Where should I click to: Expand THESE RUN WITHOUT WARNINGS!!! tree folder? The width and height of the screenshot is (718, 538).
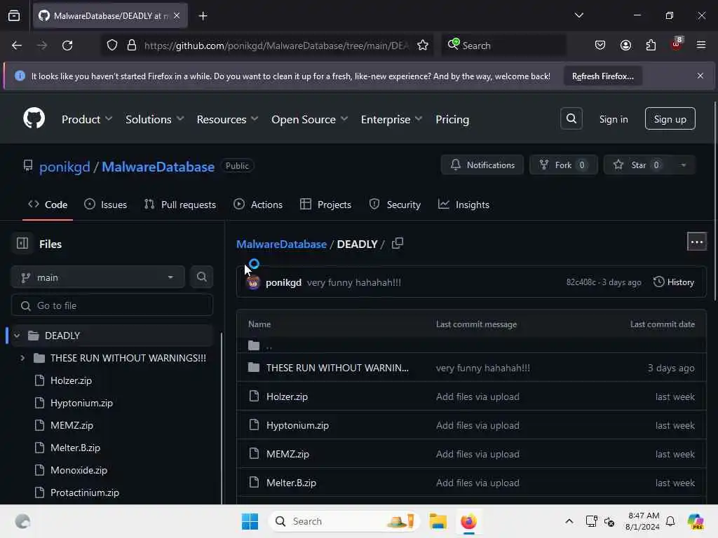click(x=22, y=358)
